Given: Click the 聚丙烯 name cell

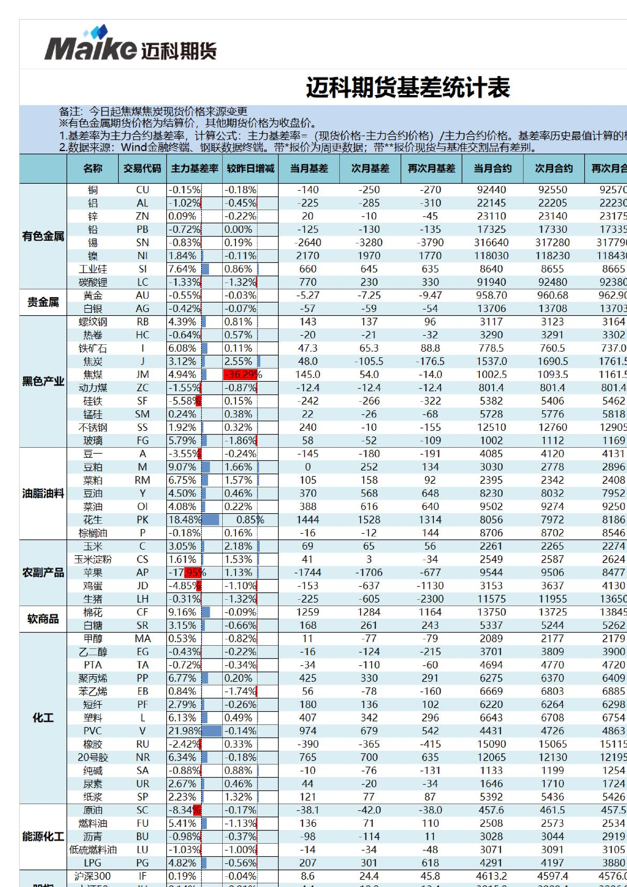Looking at the screenshot, I should point(93,678).
